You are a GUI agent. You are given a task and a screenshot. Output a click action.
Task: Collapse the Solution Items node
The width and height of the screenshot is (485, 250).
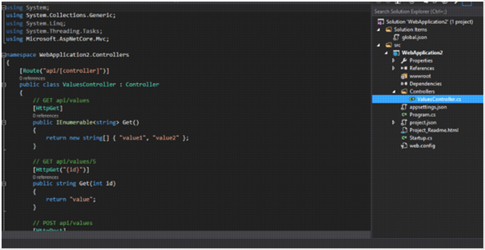point(379,30)
